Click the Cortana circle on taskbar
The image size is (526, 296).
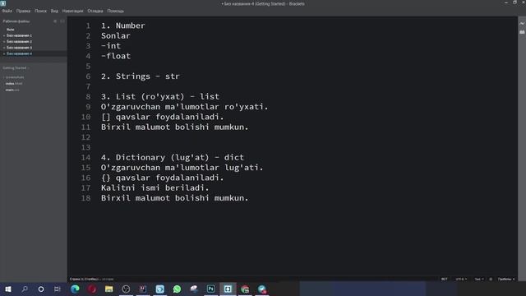(x=41, y=289)
